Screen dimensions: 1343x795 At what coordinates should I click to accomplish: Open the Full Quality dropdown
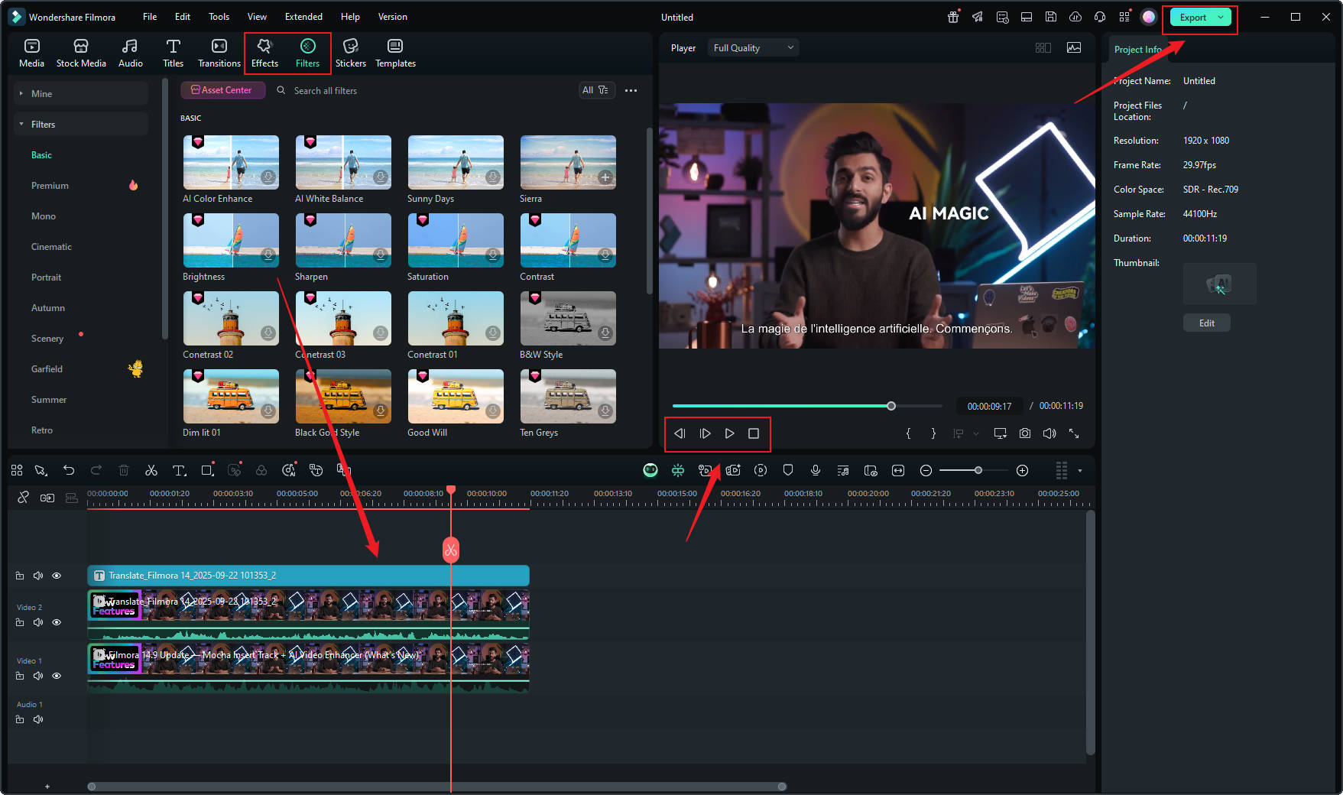coord(753,47)
